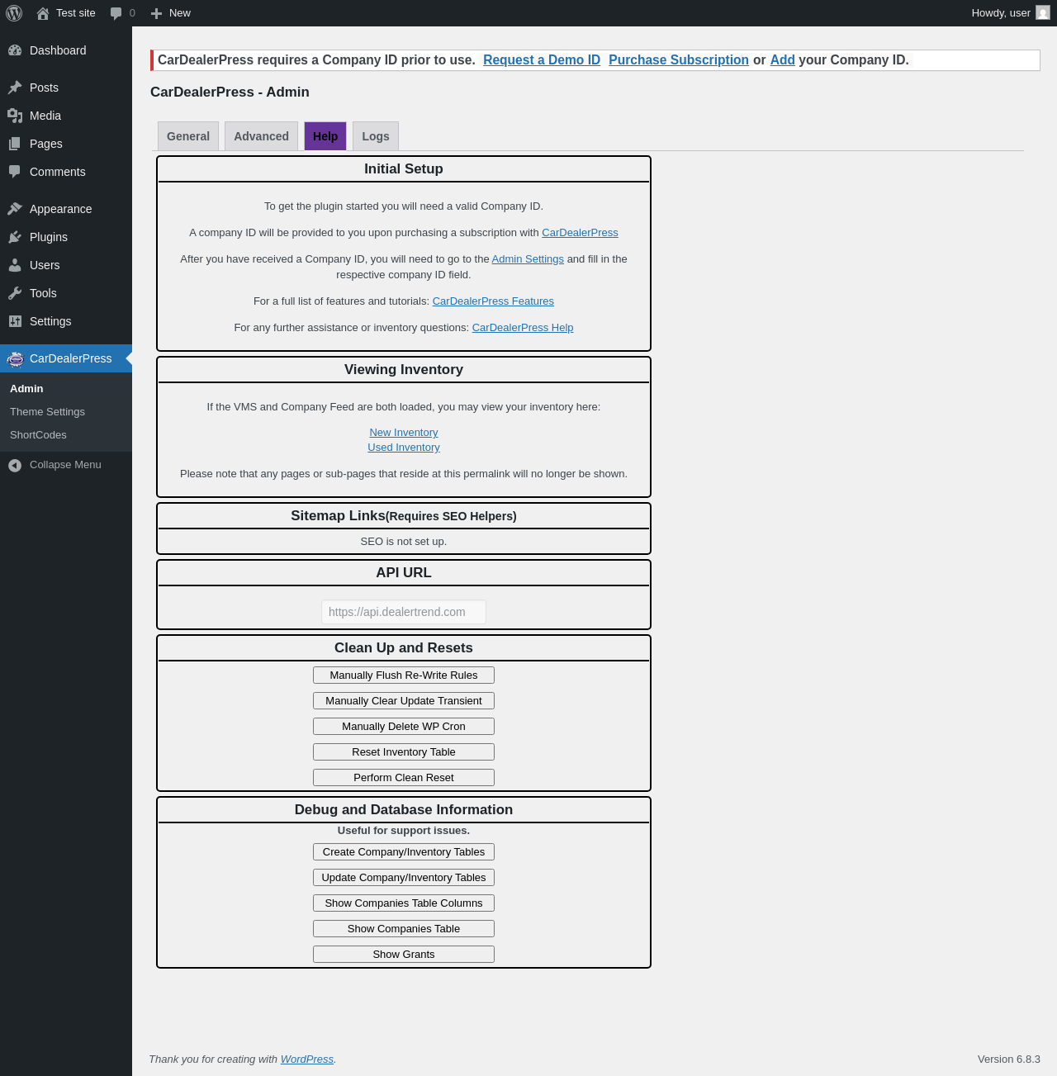1057x1076 pixels.
Task: Click Manually Clear Update Transient button
Action: [404, 701]
